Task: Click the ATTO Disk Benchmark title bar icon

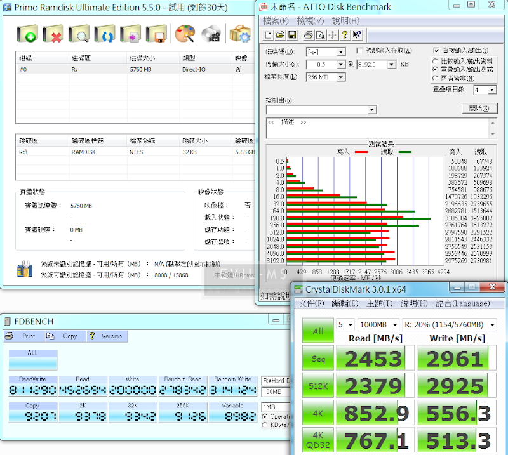Action: coord(264,7)
